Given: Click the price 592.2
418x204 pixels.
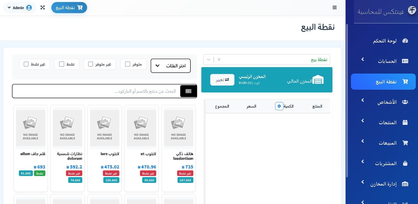Looking at the screenshot, I should (x=74, y=167).
